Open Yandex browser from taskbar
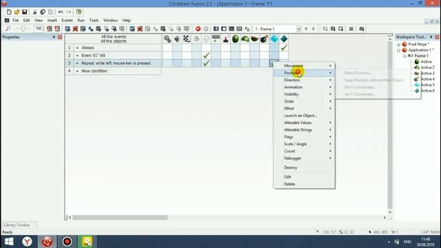This screenshot has height=248, width=441. 28,242
